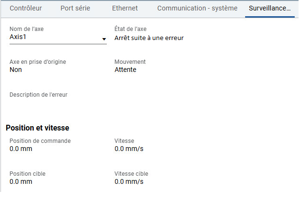
Task: Click the Axe en prise d'origine label
Action: coord(38,62)
